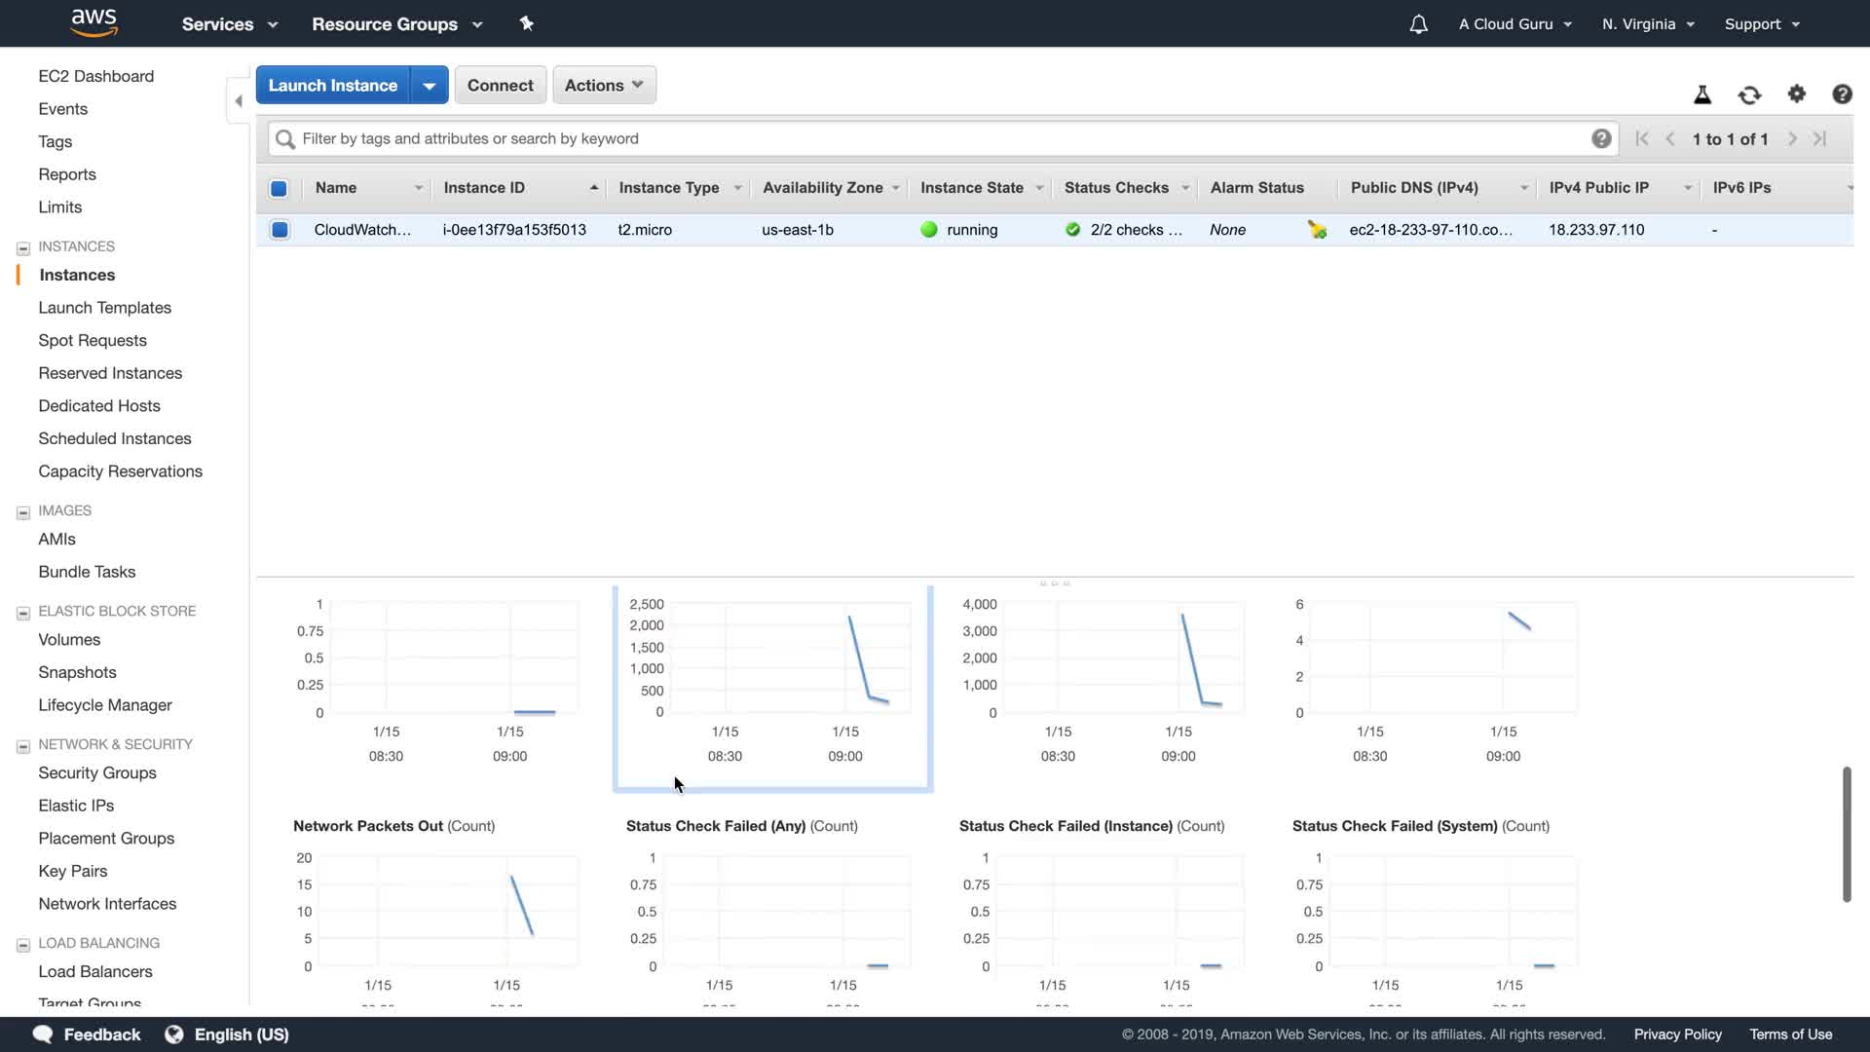Open table settings gear icon
Viewport: 1870px width, 1052px height.
pyautogui.click(x=1797, y=94)
